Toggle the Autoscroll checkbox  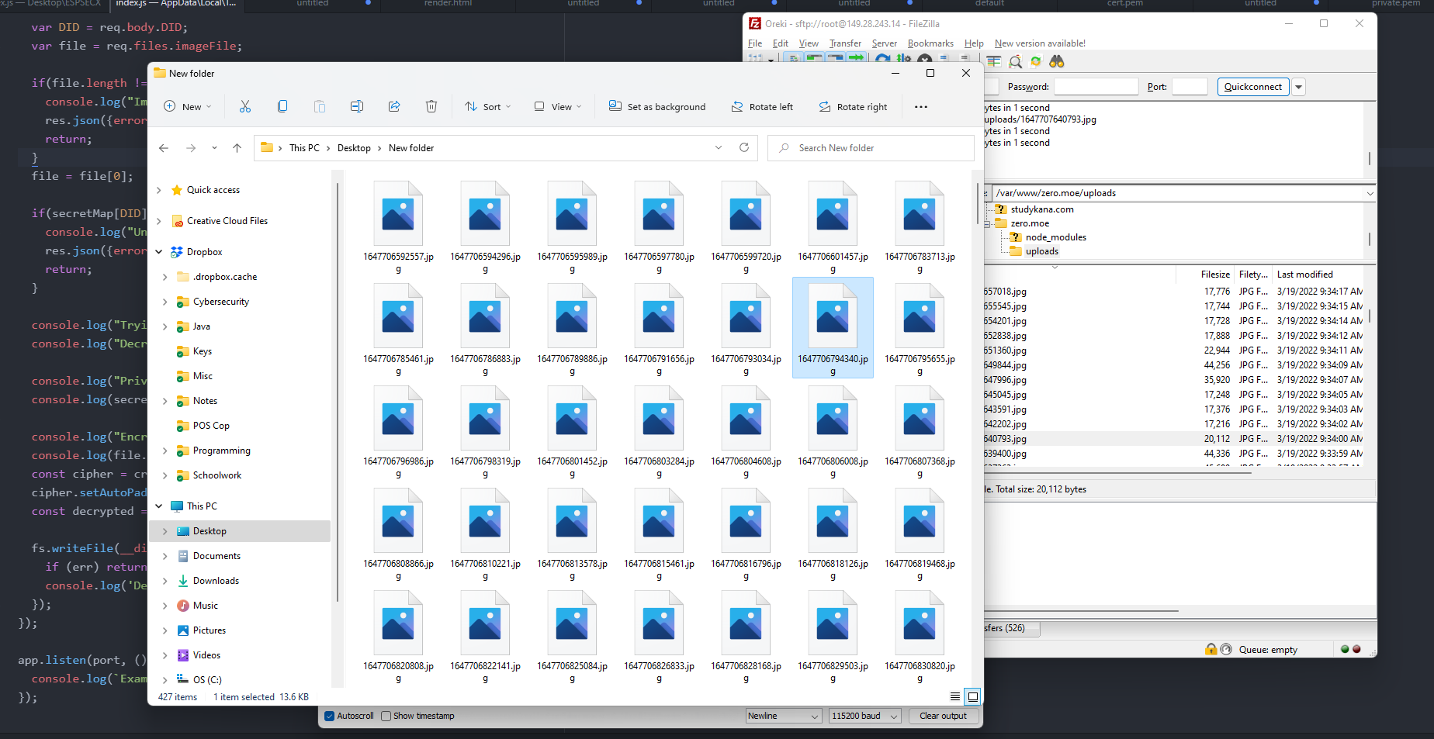[330, 716]
